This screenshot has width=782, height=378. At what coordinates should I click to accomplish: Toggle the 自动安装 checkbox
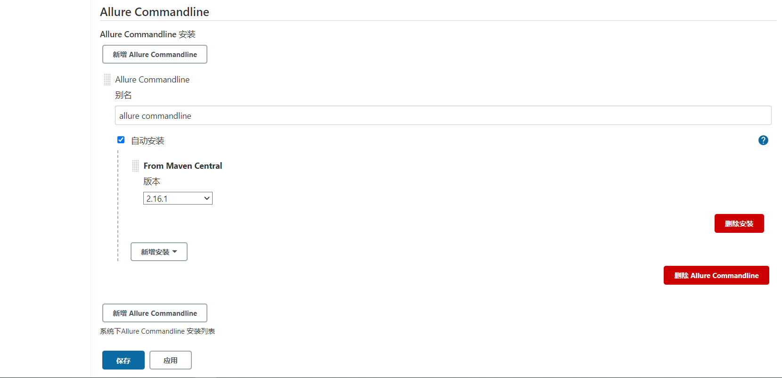tap(121, 140)
